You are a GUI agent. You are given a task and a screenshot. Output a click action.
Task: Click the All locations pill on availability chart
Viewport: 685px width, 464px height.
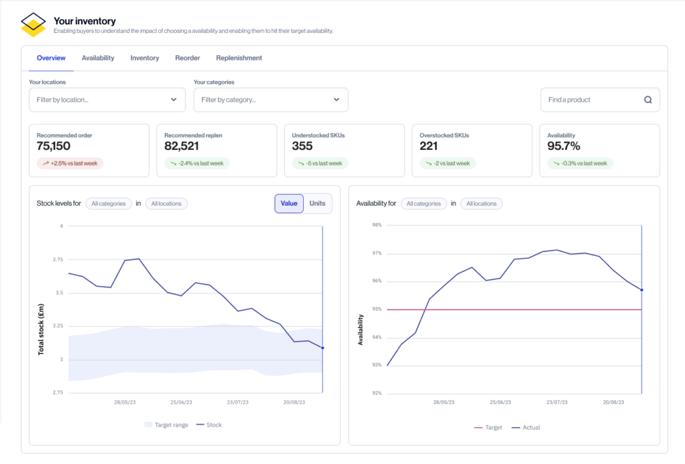click(x=481, y=203)
